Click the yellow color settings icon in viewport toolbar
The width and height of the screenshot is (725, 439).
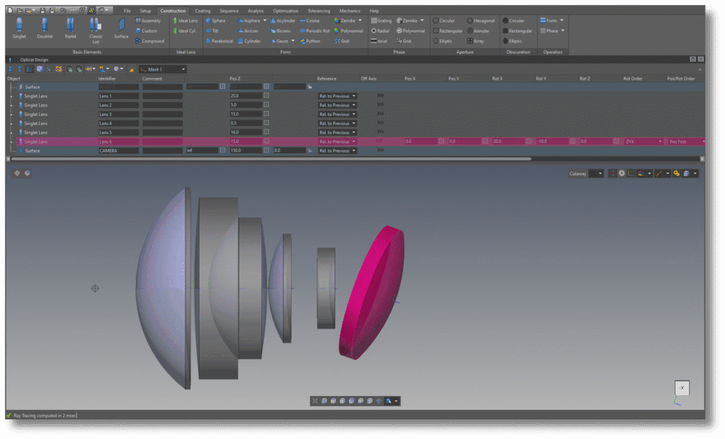coord(676,173)
